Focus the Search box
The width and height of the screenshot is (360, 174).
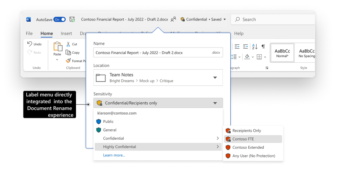[273, 19]
